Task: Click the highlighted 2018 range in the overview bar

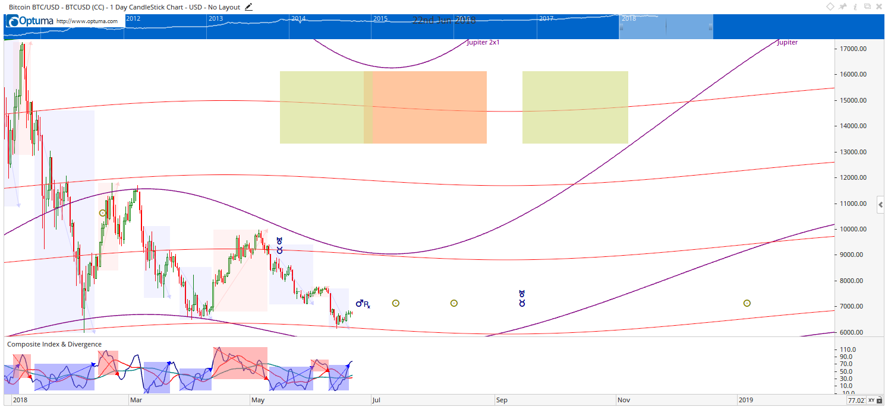Action: point(666,27)
